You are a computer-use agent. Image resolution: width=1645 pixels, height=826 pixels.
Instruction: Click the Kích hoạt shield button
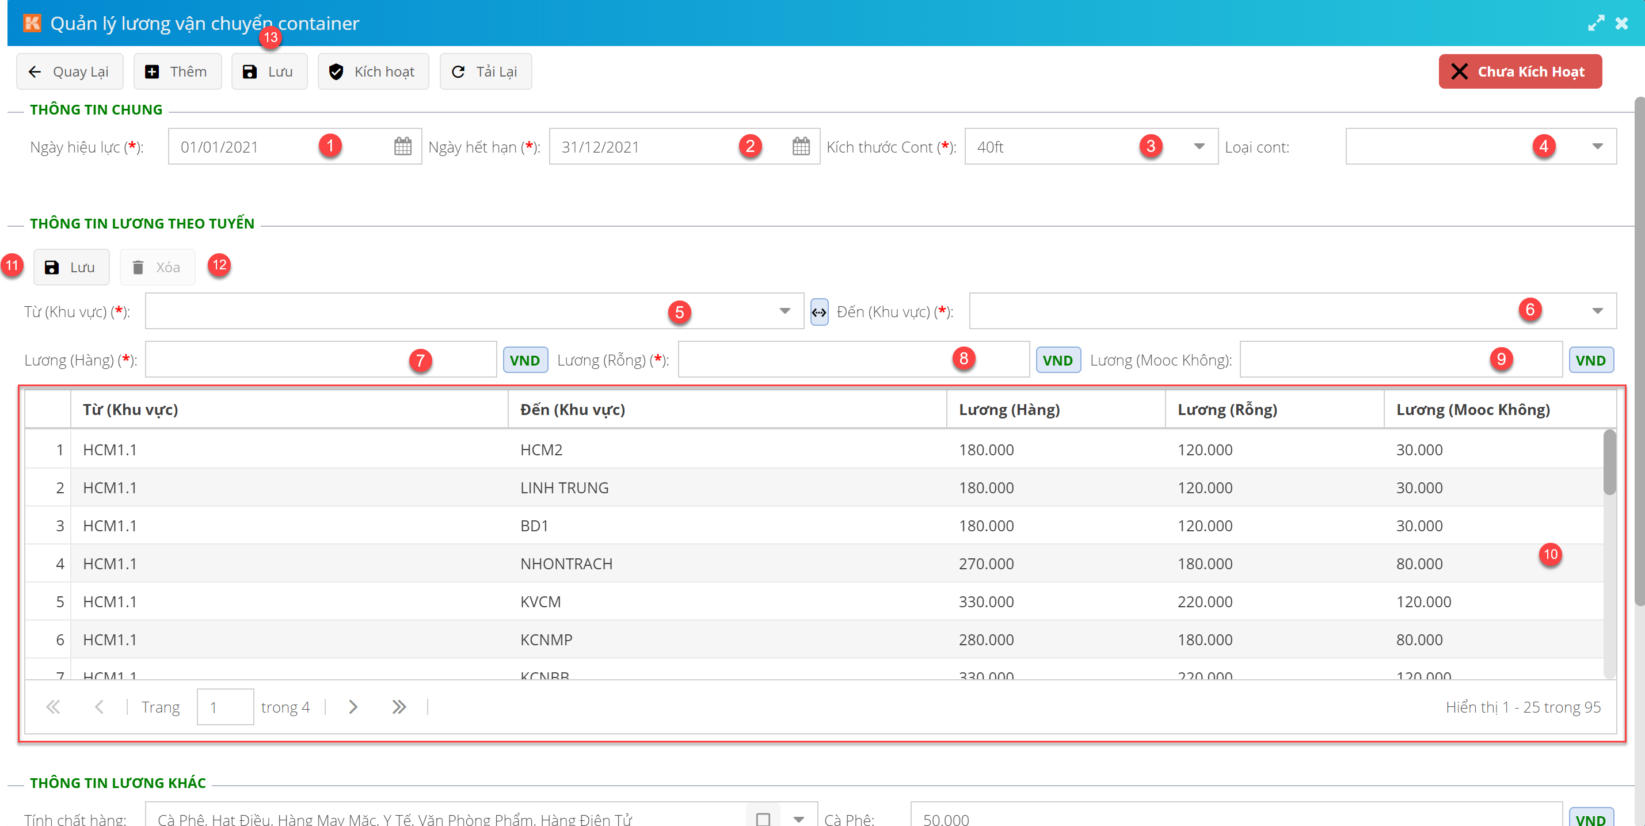373,71
